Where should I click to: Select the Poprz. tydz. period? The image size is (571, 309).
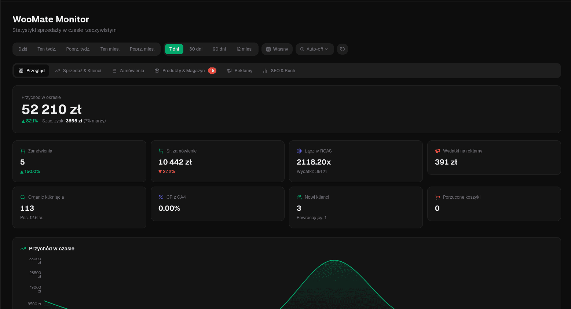click(78, 49)
